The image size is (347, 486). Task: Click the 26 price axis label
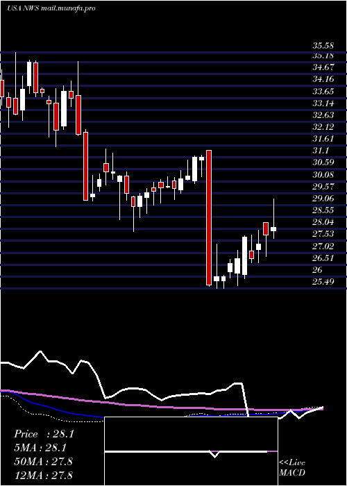tap(317, 270)
